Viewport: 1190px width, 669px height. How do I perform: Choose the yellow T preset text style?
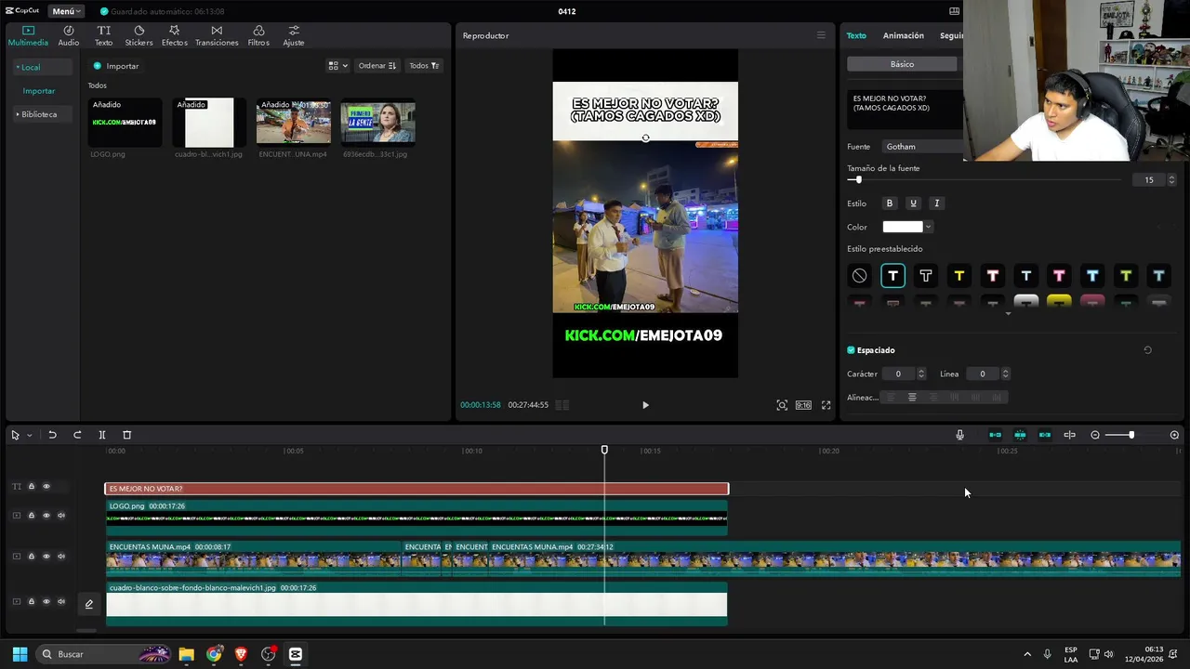[959, 276]
